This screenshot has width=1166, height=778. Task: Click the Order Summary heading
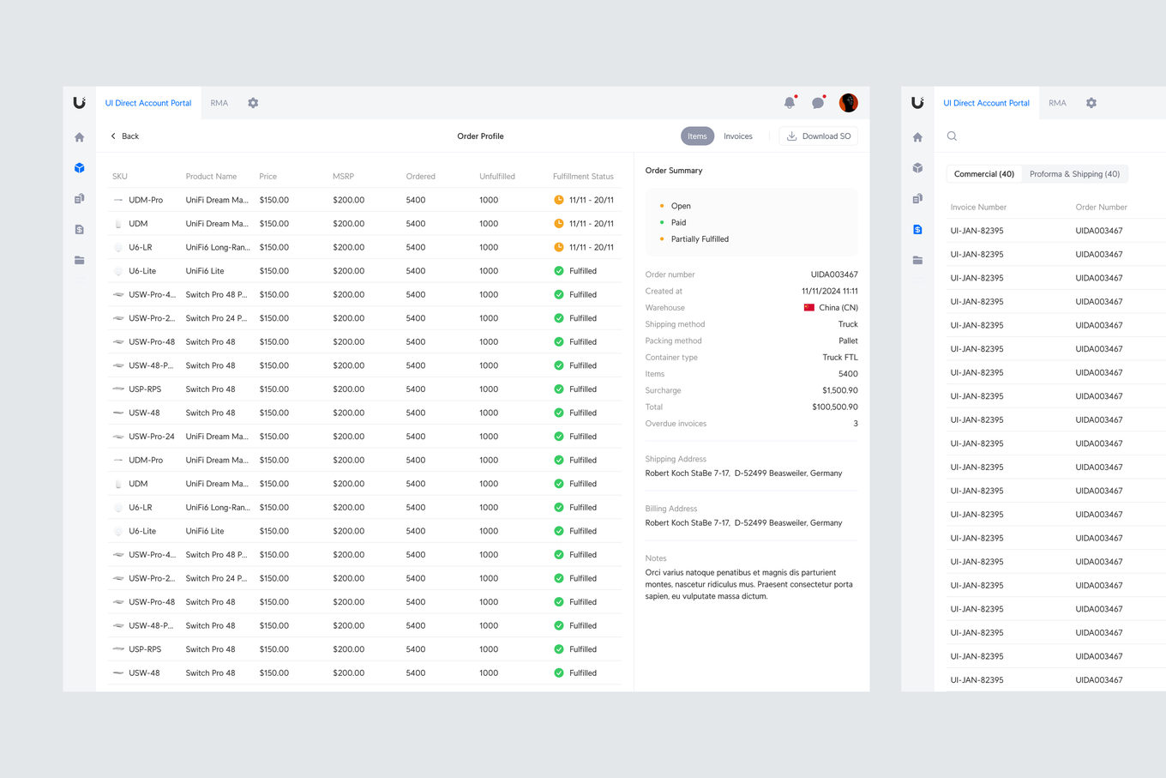point(674,171)
